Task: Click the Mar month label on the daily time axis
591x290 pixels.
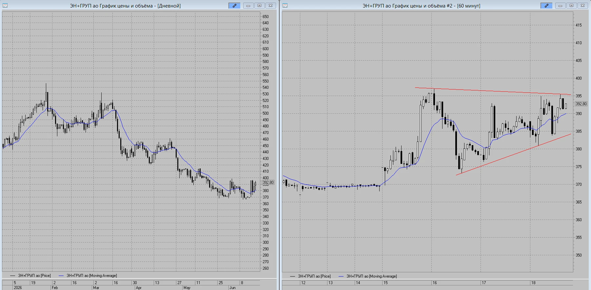Action: (x=96, y=288)
